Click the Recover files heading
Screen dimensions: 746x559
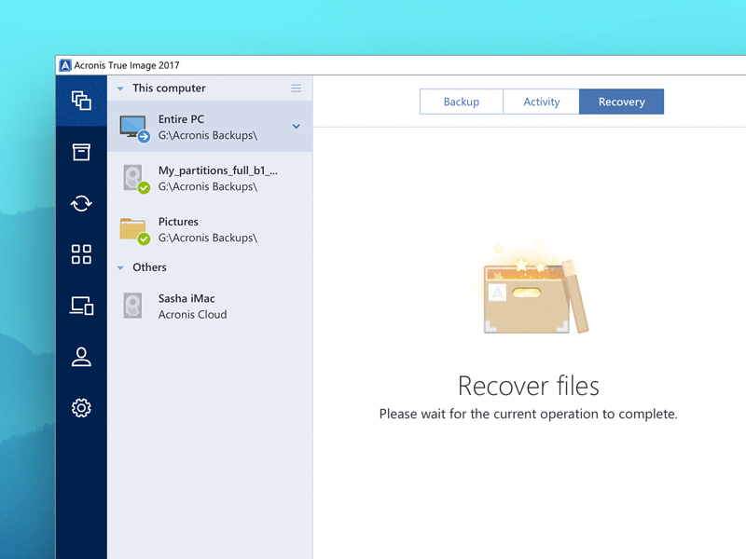coord(529,386)
